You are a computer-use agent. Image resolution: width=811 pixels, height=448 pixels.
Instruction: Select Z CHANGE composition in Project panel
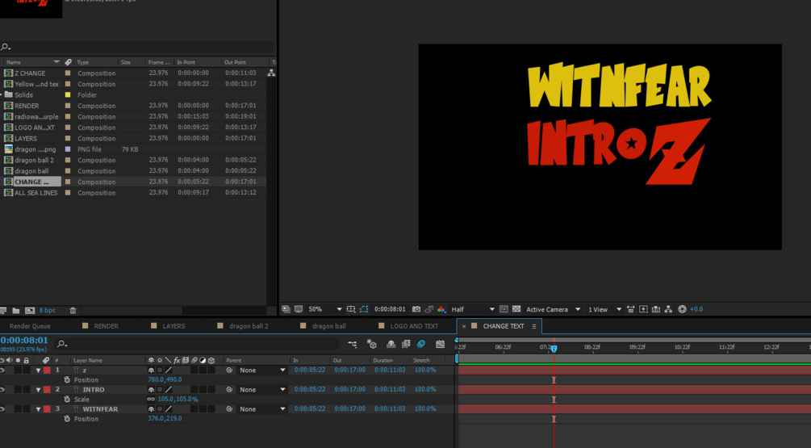point(30,73)
